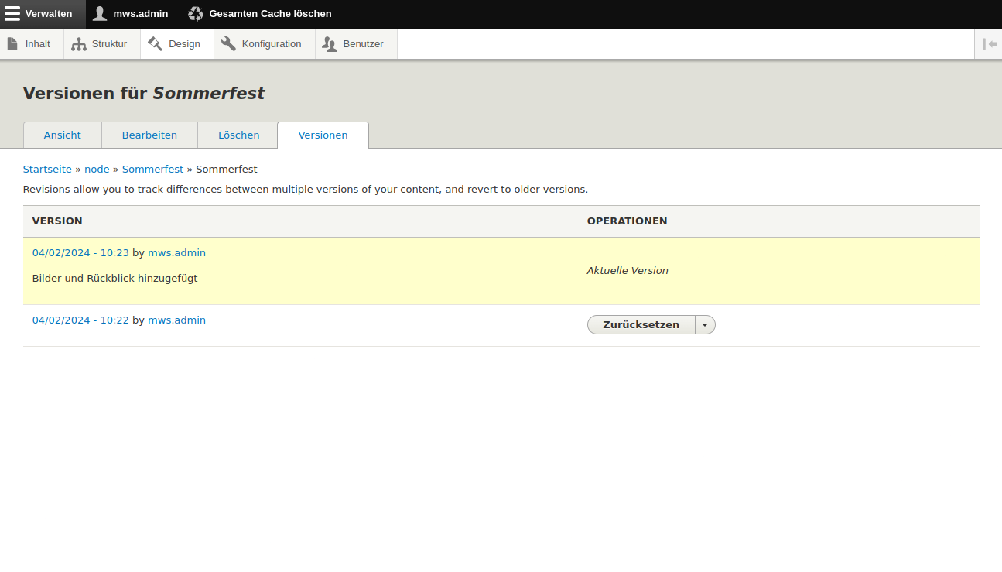Screen dimensions: 1002x572
Task: Open the Löschen tab
Action: [x=238, y=135]
